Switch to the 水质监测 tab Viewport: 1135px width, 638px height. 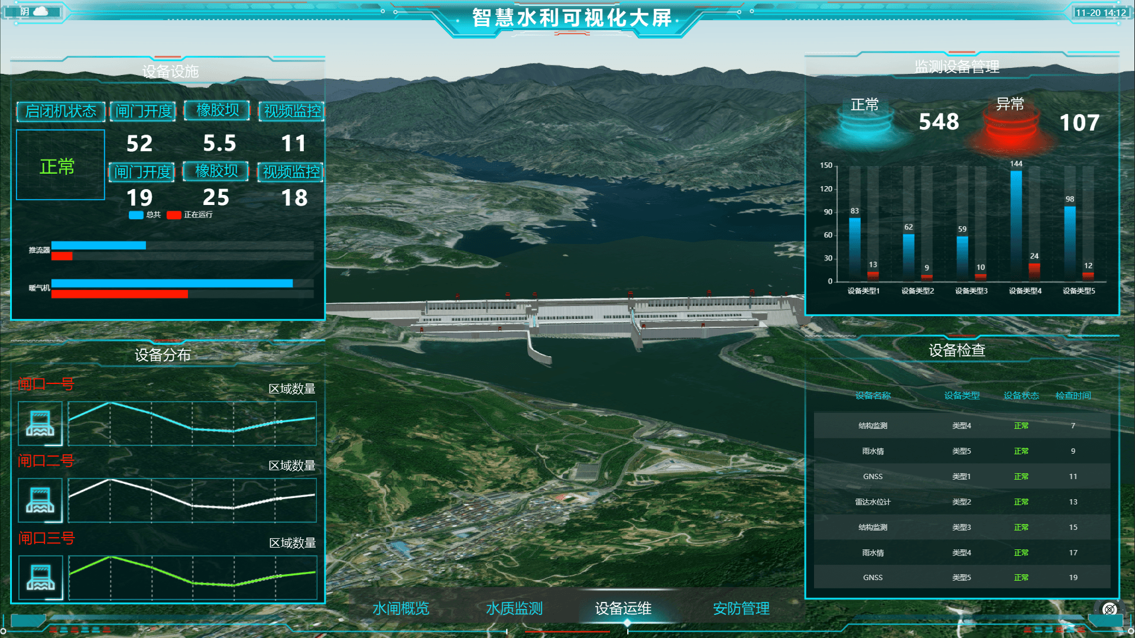tap(514, 608)
